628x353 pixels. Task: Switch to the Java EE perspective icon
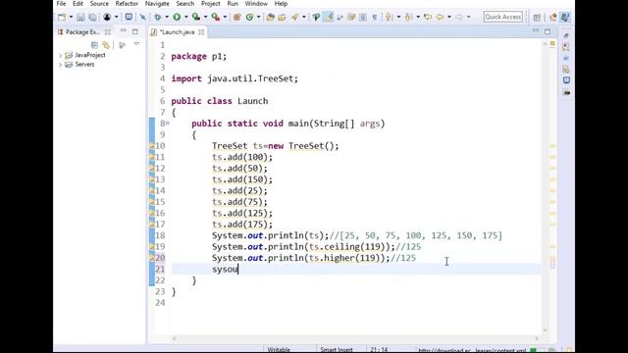(553, 18)
